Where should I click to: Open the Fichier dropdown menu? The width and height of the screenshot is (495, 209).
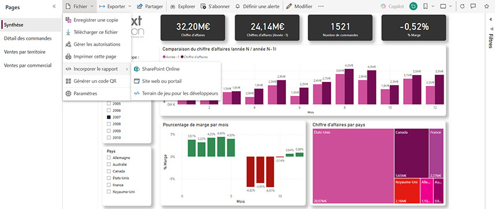point(79,6)
